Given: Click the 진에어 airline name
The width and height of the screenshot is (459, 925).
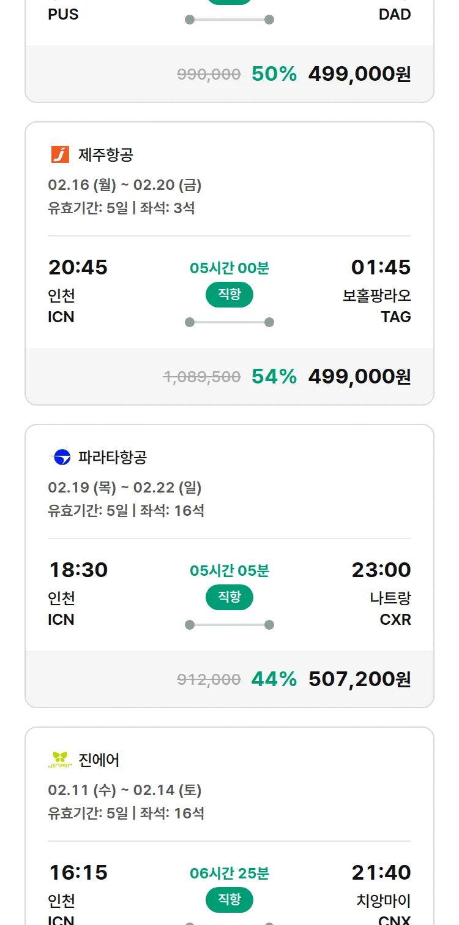Looking at the screenshot, I should (99, 760).
